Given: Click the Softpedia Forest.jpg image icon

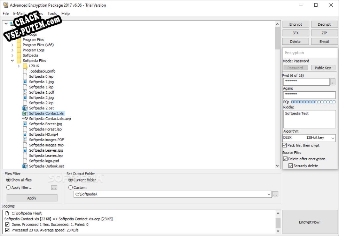Looking at the screenshot, I should 25,124.
